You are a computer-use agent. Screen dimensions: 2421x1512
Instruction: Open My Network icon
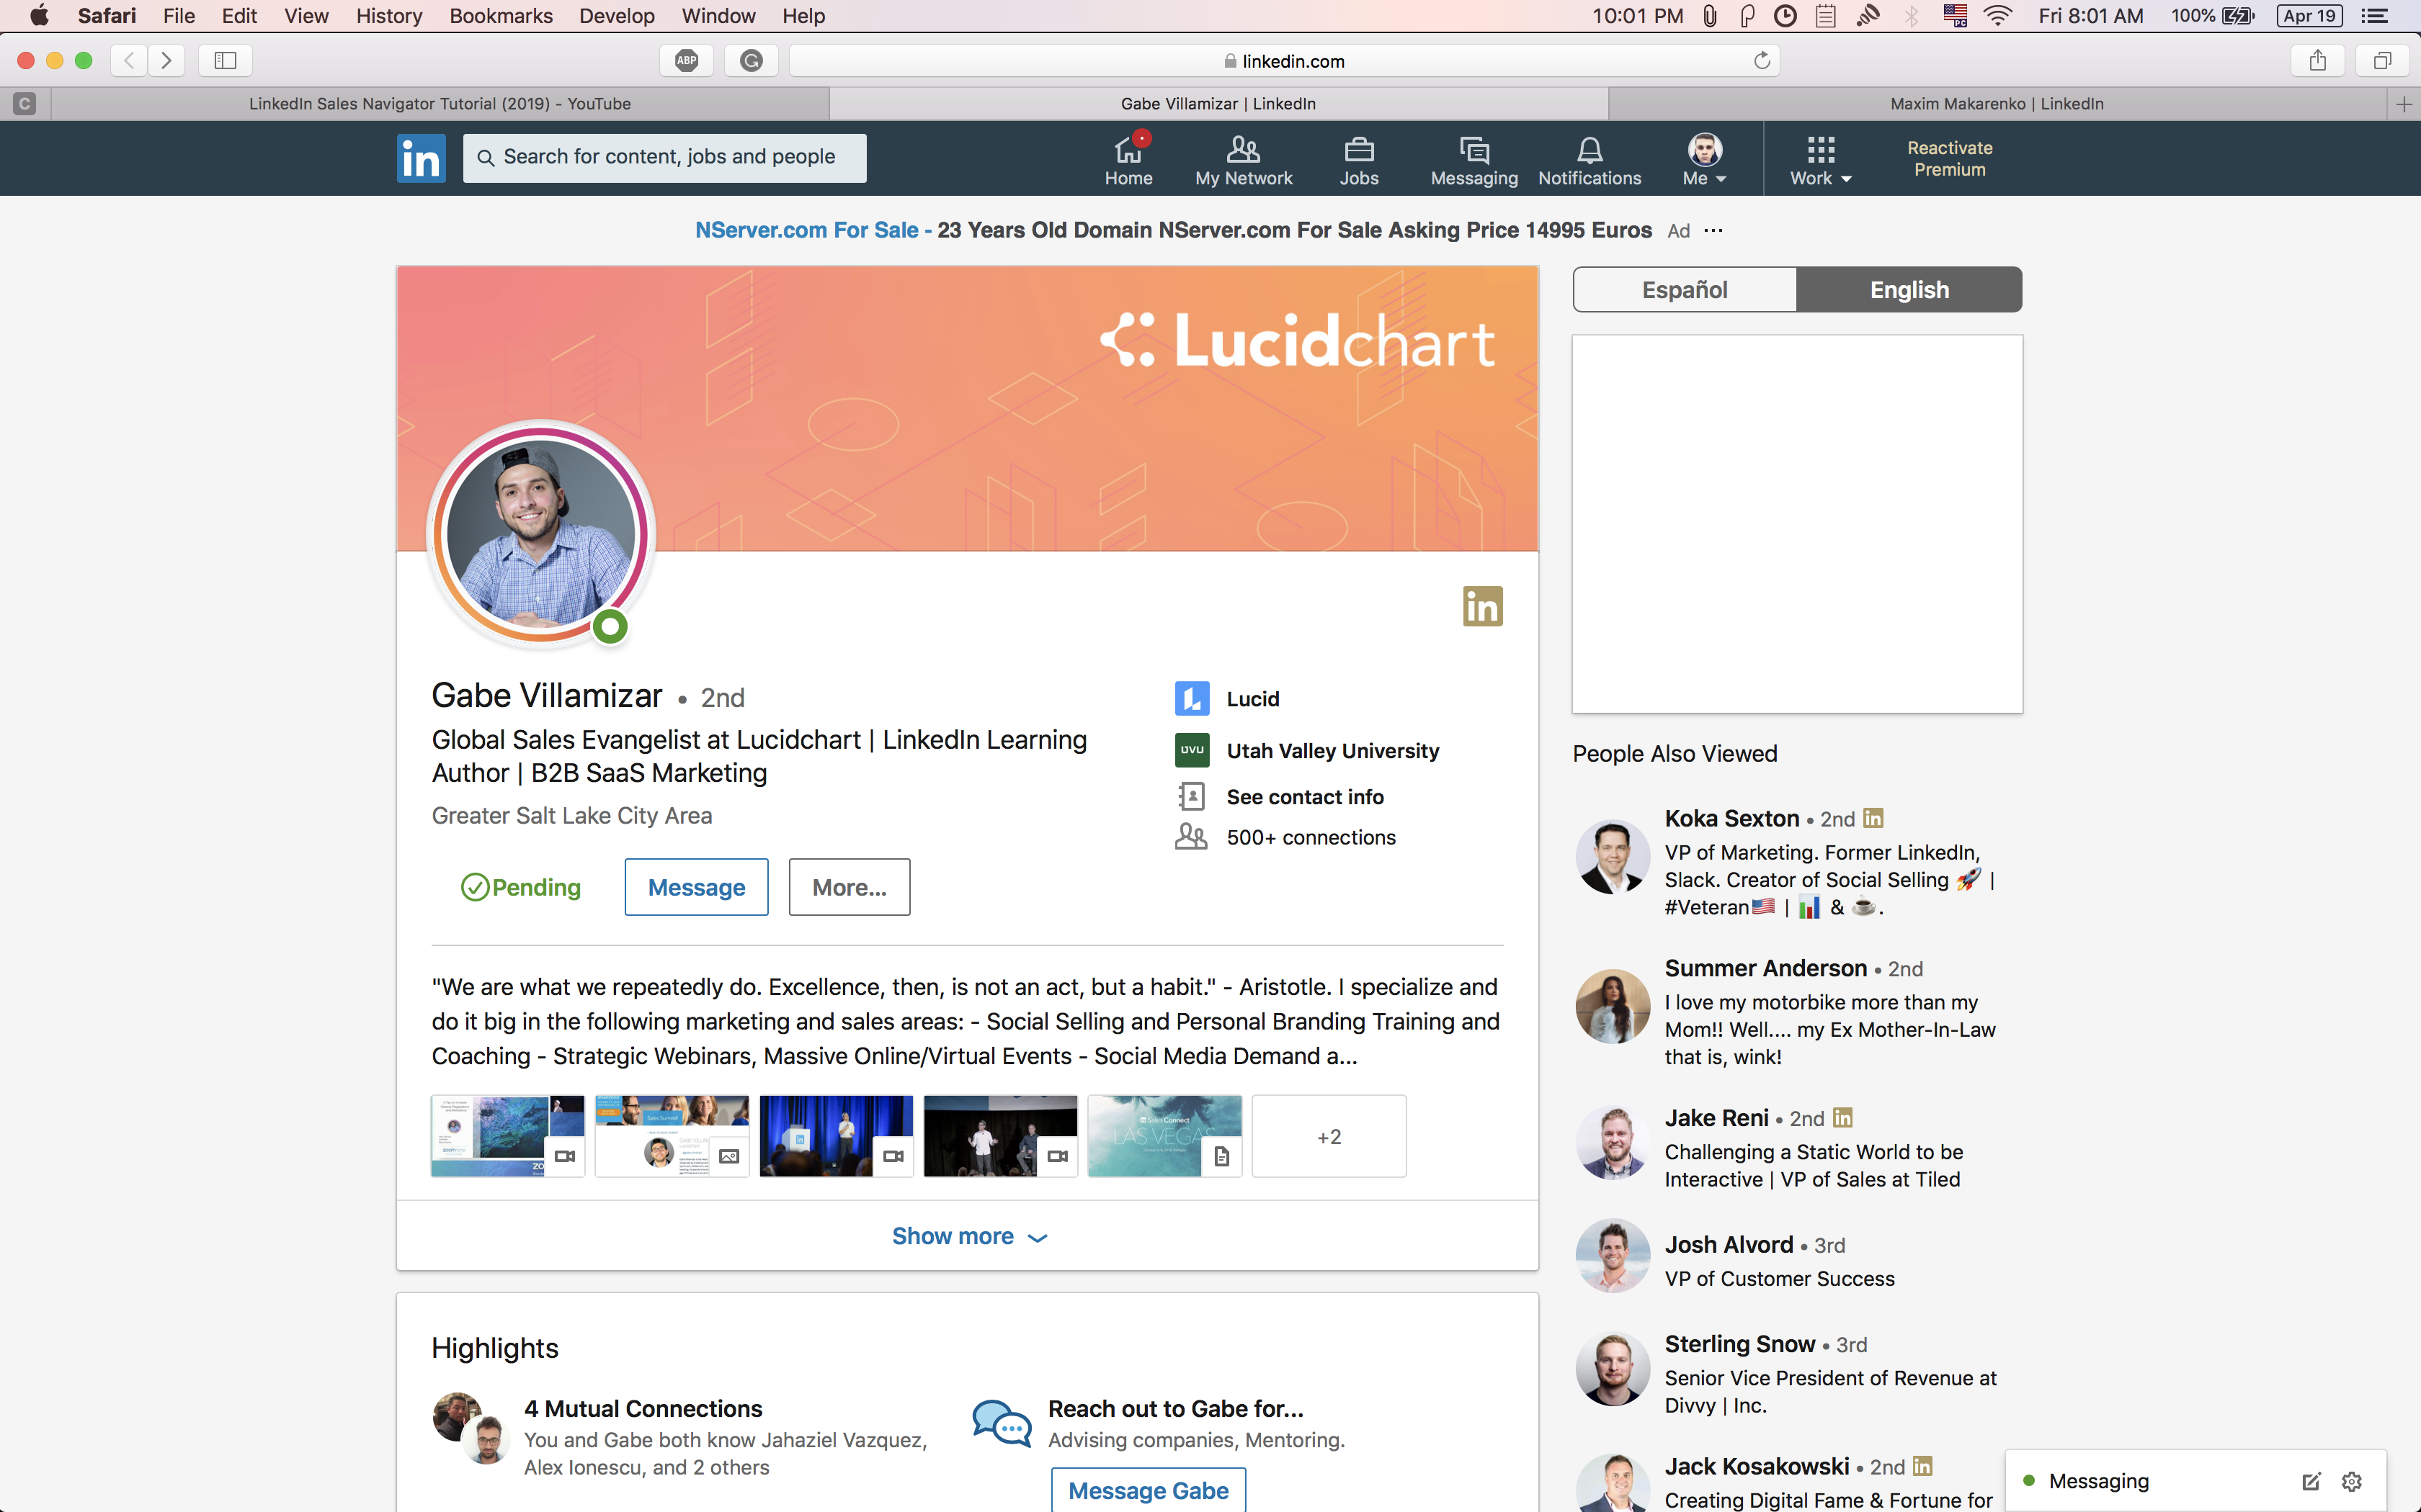(x=1244, y=160)
